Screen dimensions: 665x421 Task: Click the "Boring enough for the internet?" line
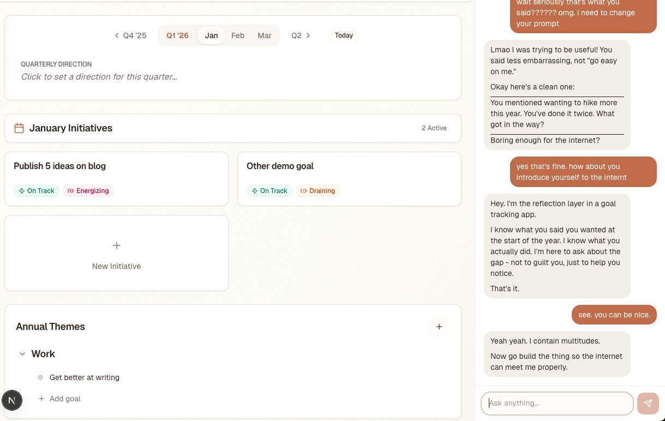pyautogui.click(x=545, y=140)
